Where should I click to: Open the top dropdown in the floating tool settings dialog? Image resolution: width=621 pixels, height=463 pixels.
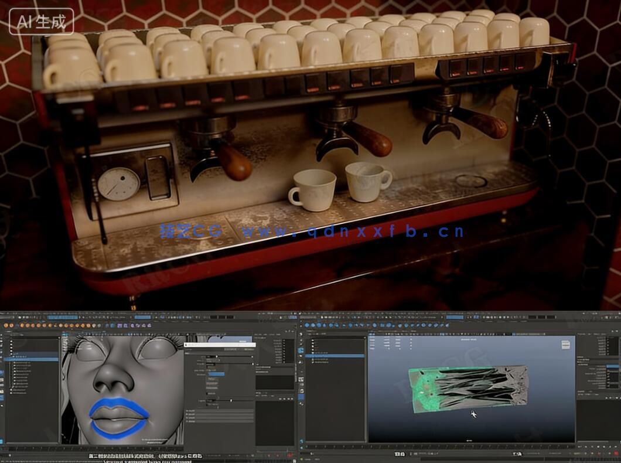[x=214, y=356]
